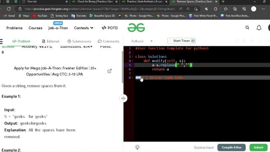Screen dimensions: 270x152
Task: Open the Custom Input link
Action: (204, 147)
